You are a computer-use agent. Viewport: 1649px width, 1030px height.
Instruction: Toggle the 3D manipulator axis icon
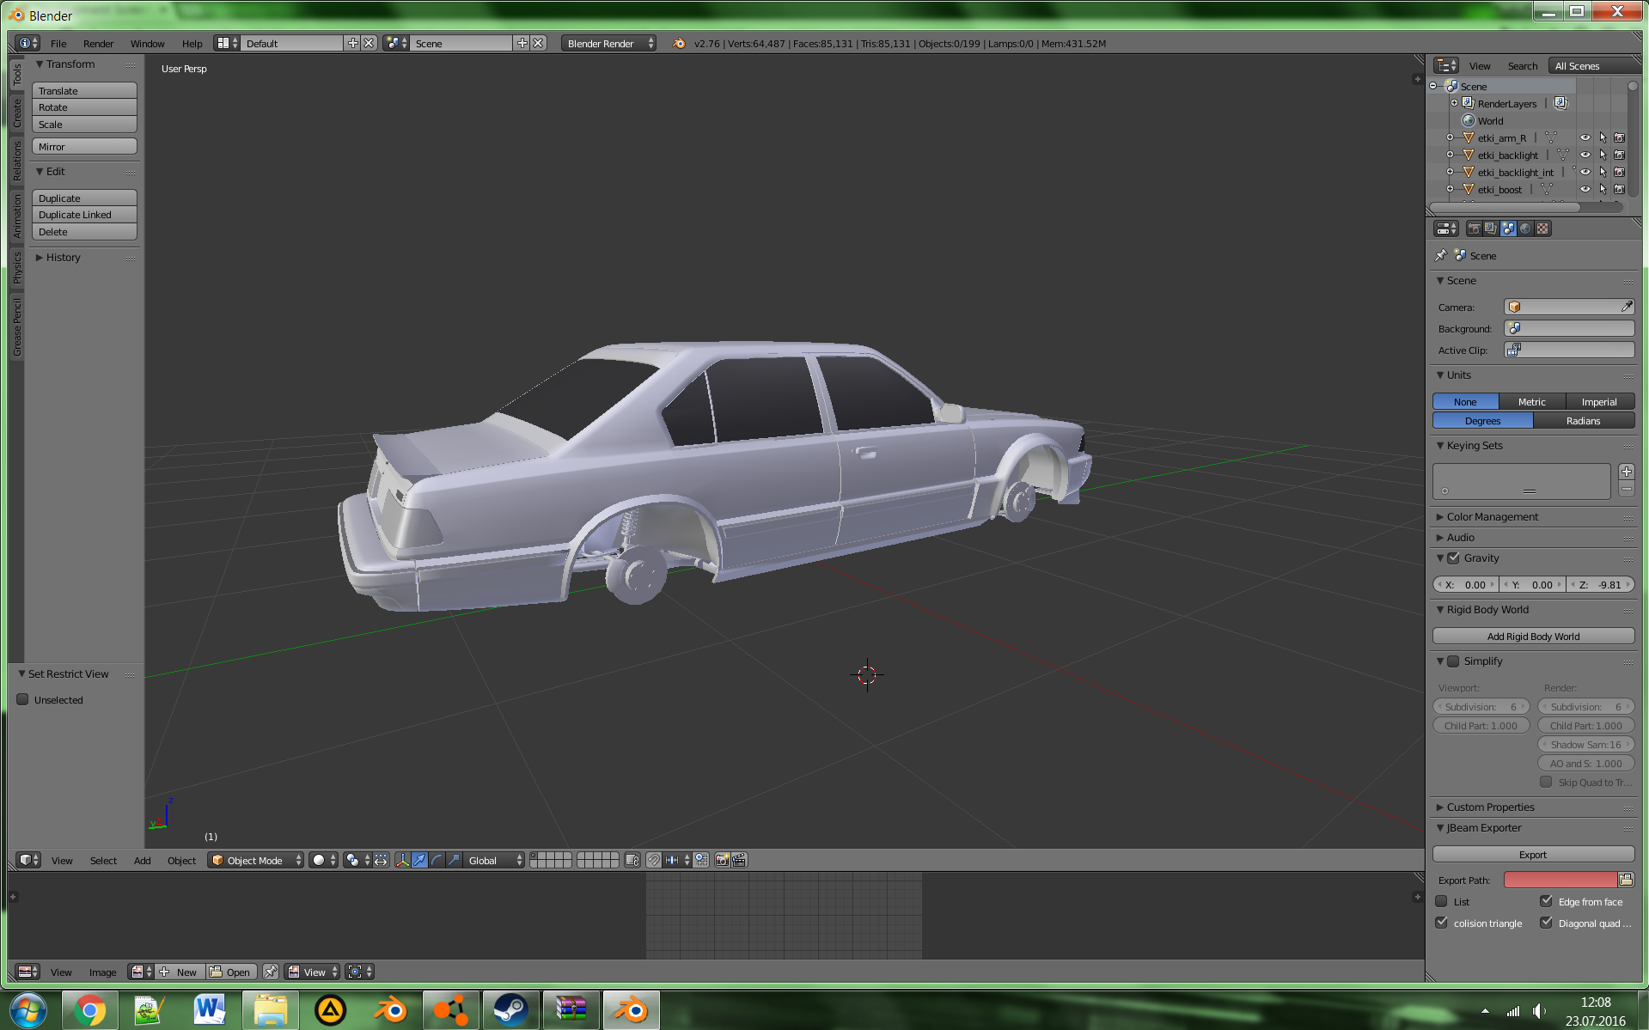pyautogui.click(x=402, y=860)
